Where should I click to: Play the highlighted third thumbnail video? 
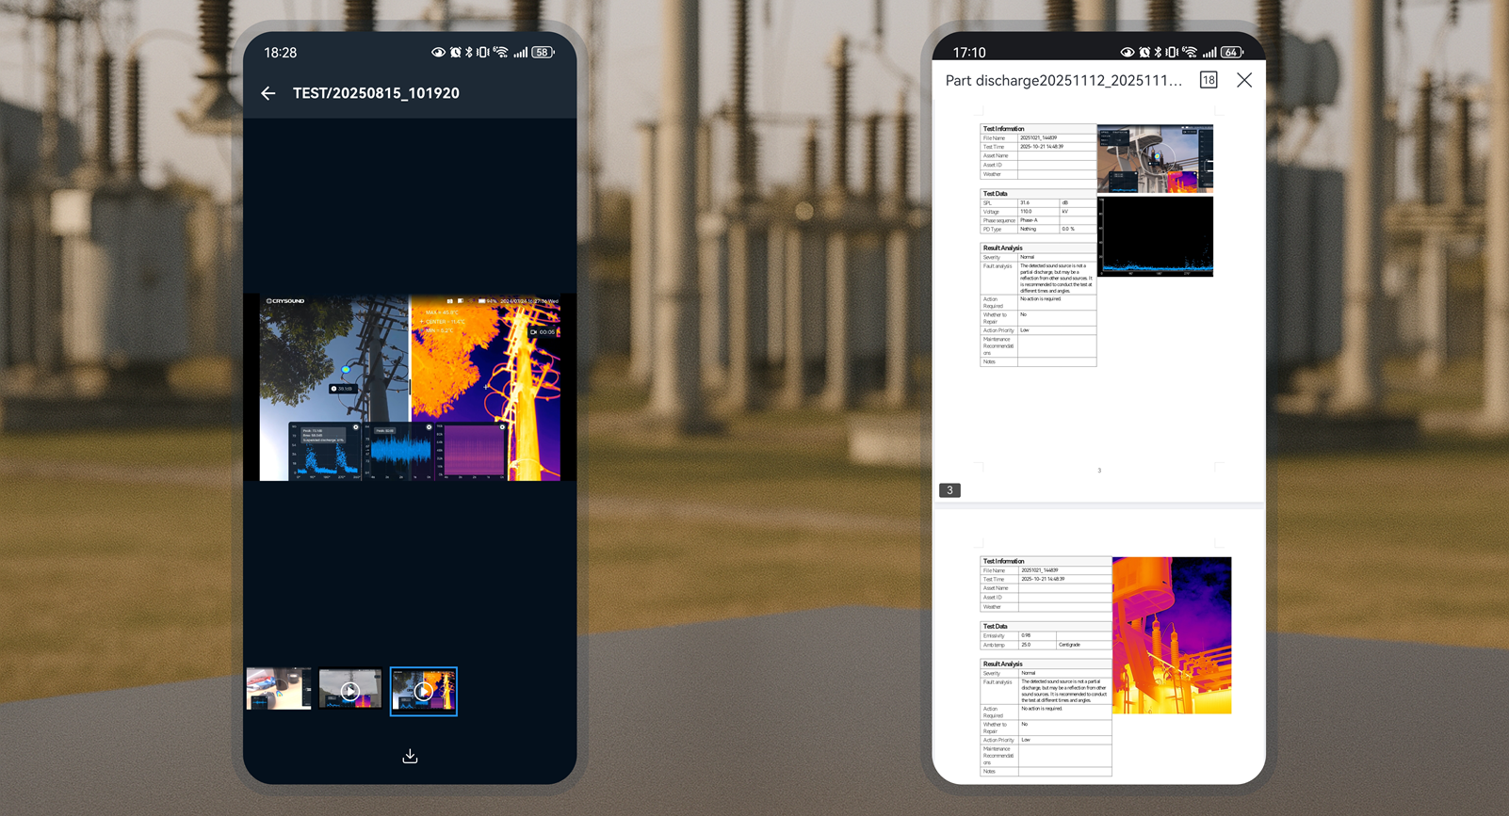click(x=424, y=691)
